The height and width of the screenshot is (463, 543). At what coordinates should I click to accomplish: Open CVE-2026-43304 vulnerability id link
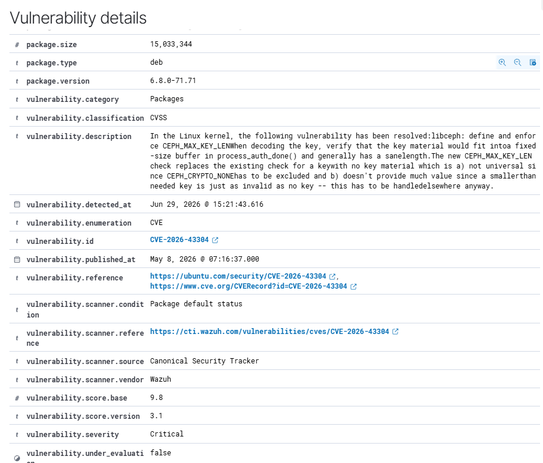[x=180, y=240]
